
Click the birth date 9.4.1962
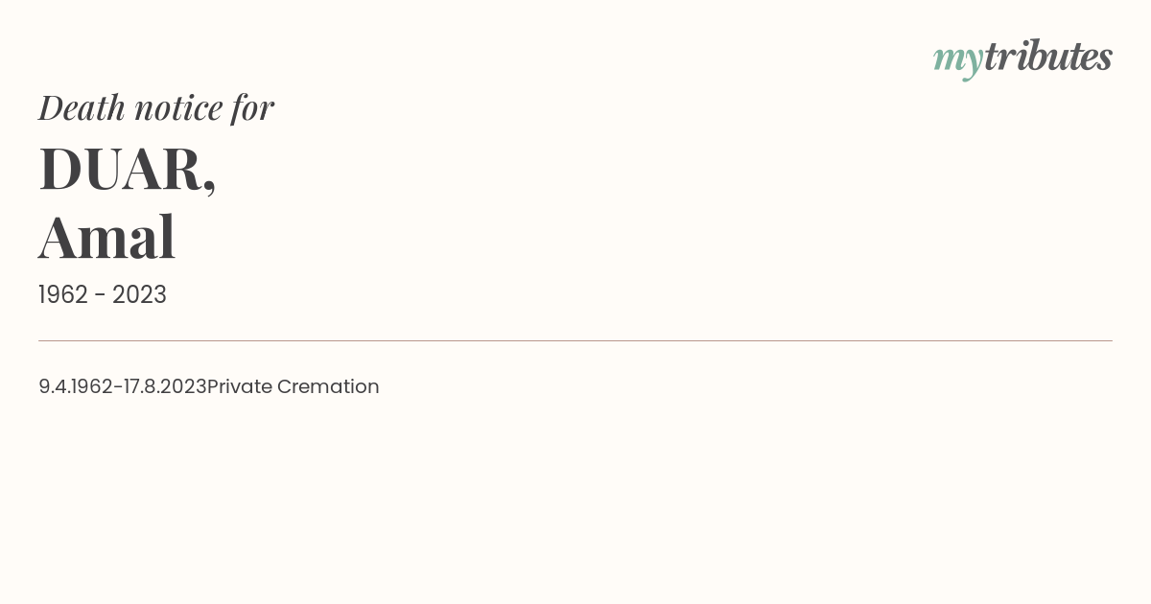pos(76,386)
